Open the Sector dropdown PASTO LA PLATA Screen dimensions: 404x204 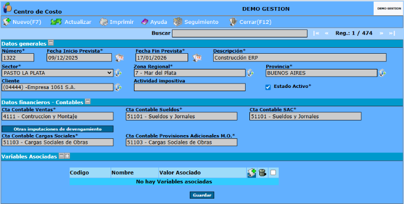[x=57, y=73]
